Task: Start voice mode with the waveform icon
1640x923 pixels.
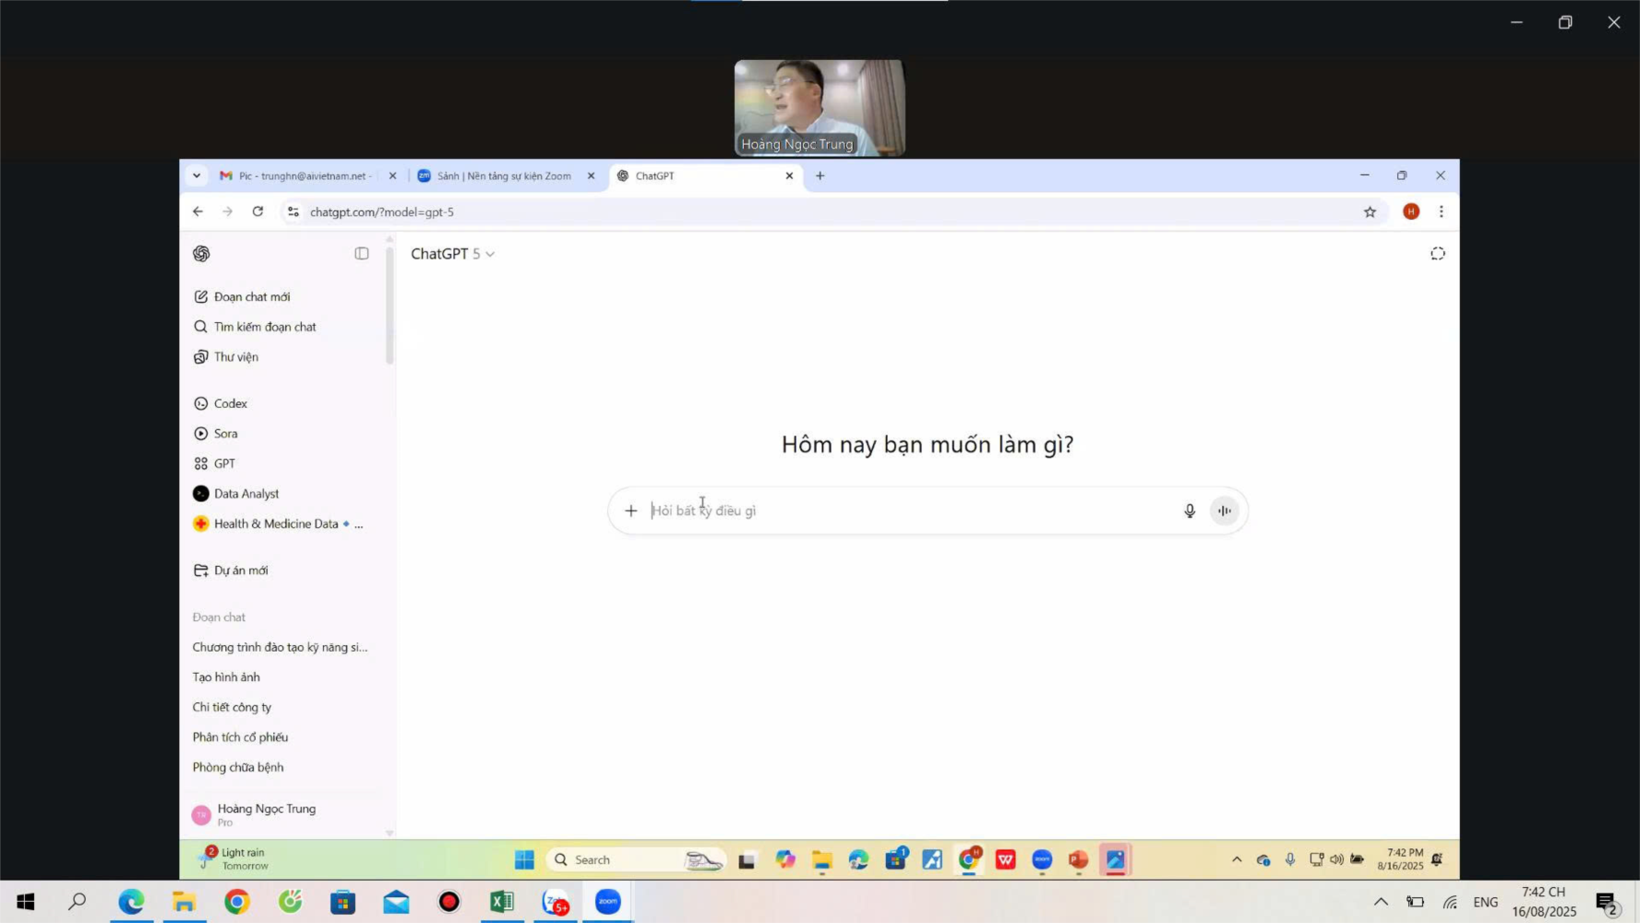Action: click(1224, 510)
